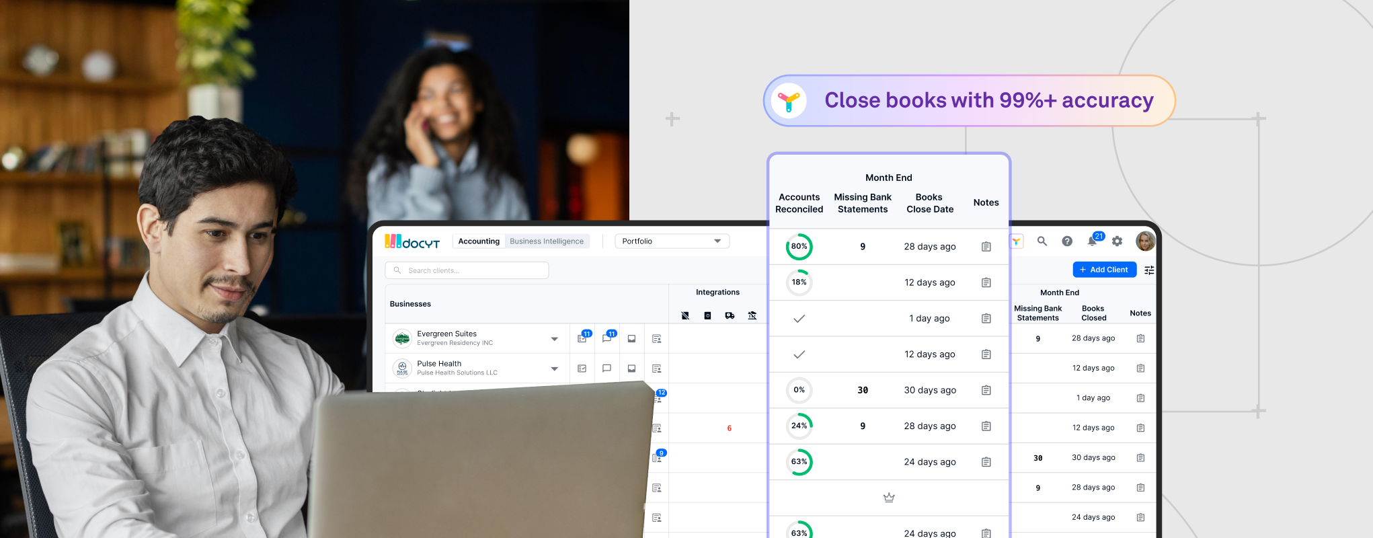
Task: Open the settings gear icon
Action: pos(1117,241)
